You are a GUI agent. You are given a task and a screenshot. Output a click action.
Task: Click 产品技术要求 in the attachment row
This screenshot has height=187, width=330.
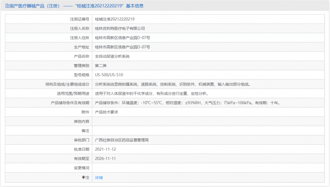(x=106, y=112)
